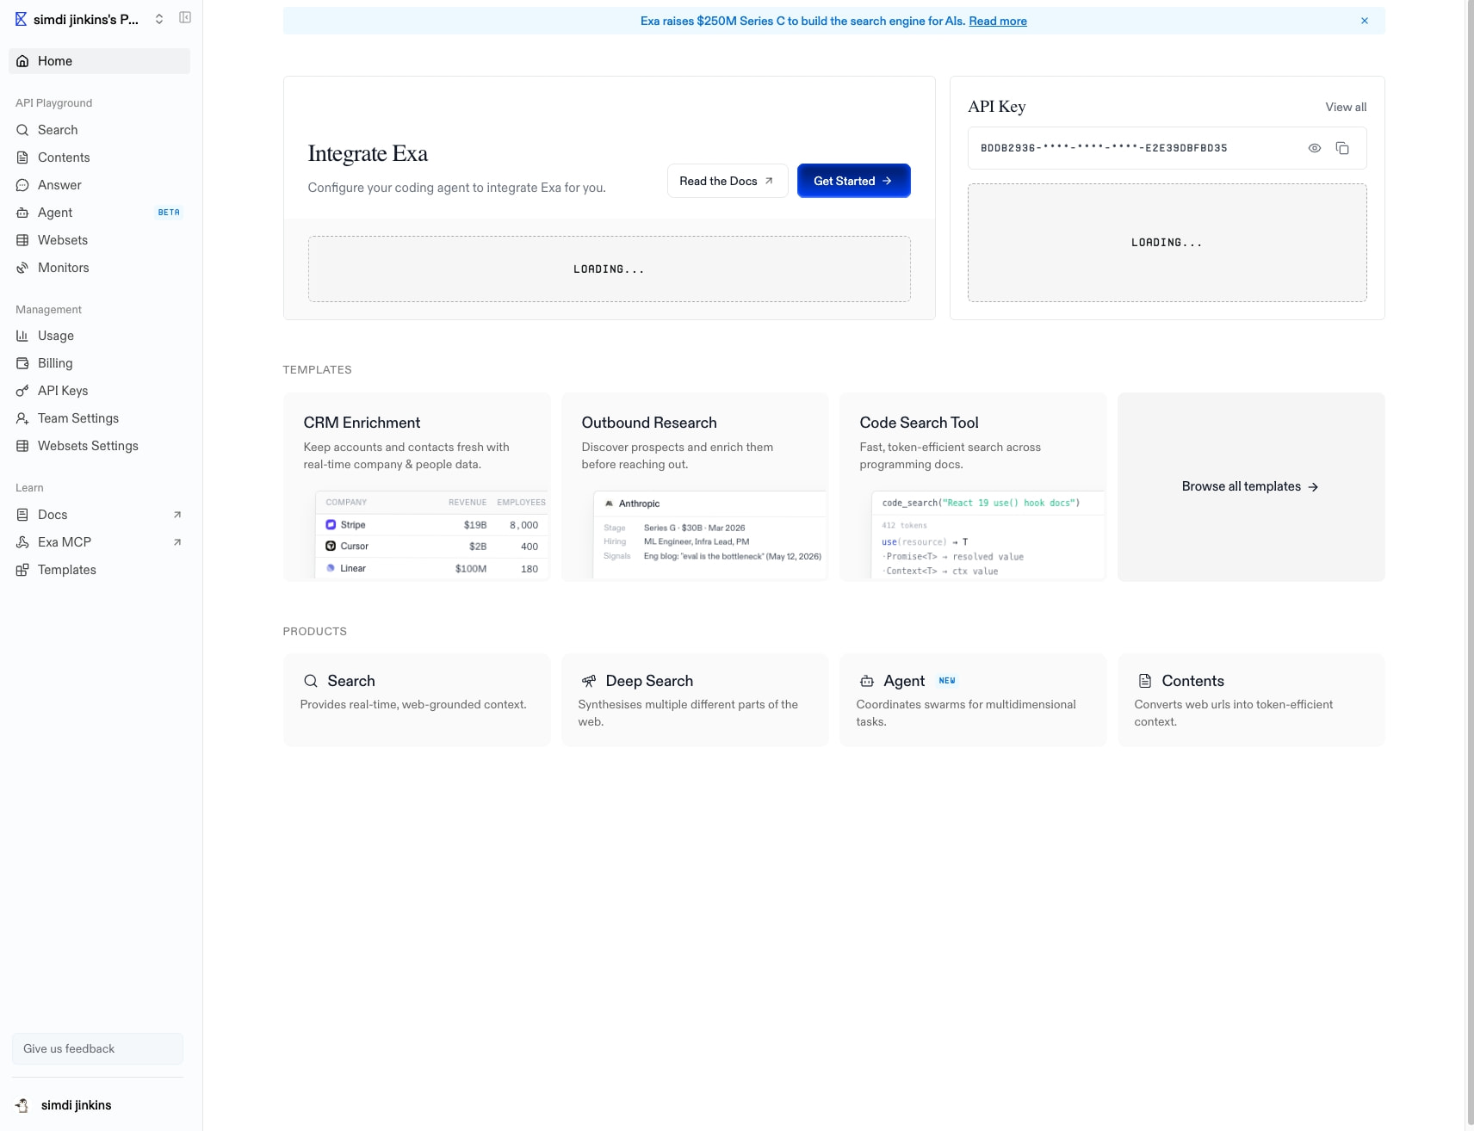Click the API Keys key icon
The image size is (1474, 1131).
[x=22, y=391]
